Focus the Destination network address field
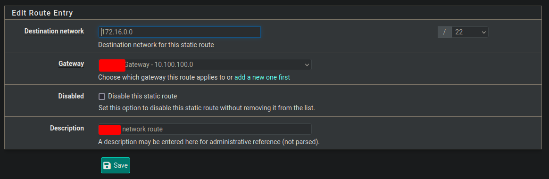This screenshot has height=179, width=549. [x=179, y=32]
